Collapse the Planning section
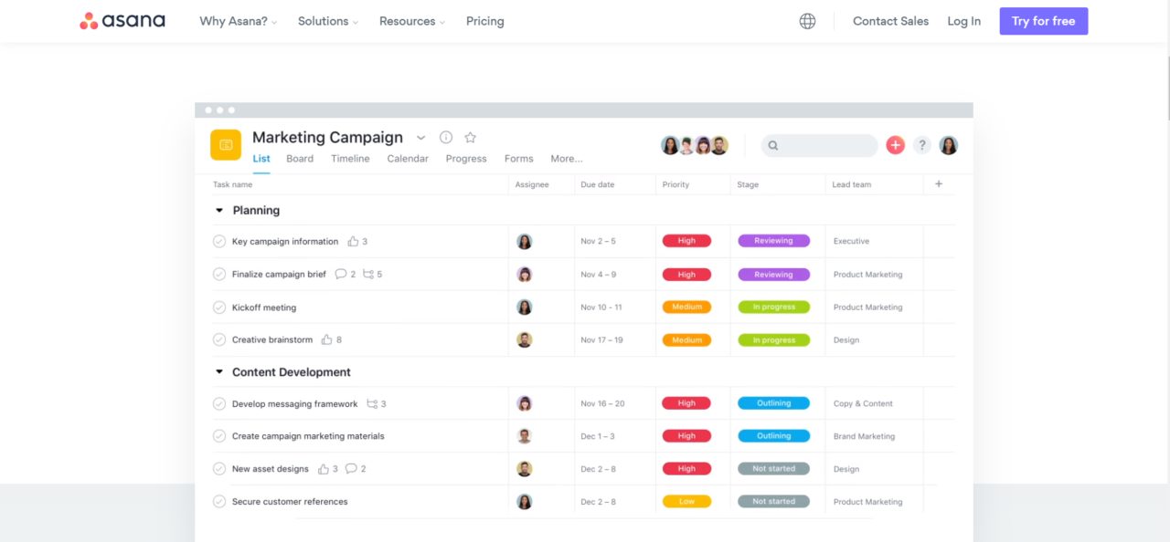1170x542 pixels. (x=219, y=210)
